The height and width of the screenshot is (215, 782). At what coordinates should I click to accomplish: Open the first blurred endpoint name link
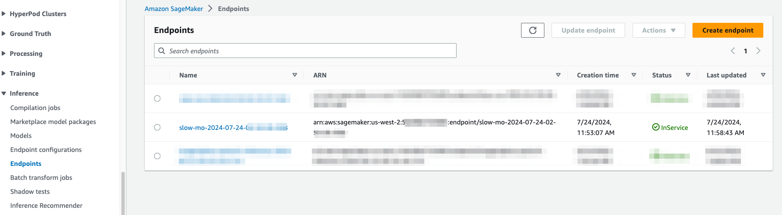tap(235, 99)
